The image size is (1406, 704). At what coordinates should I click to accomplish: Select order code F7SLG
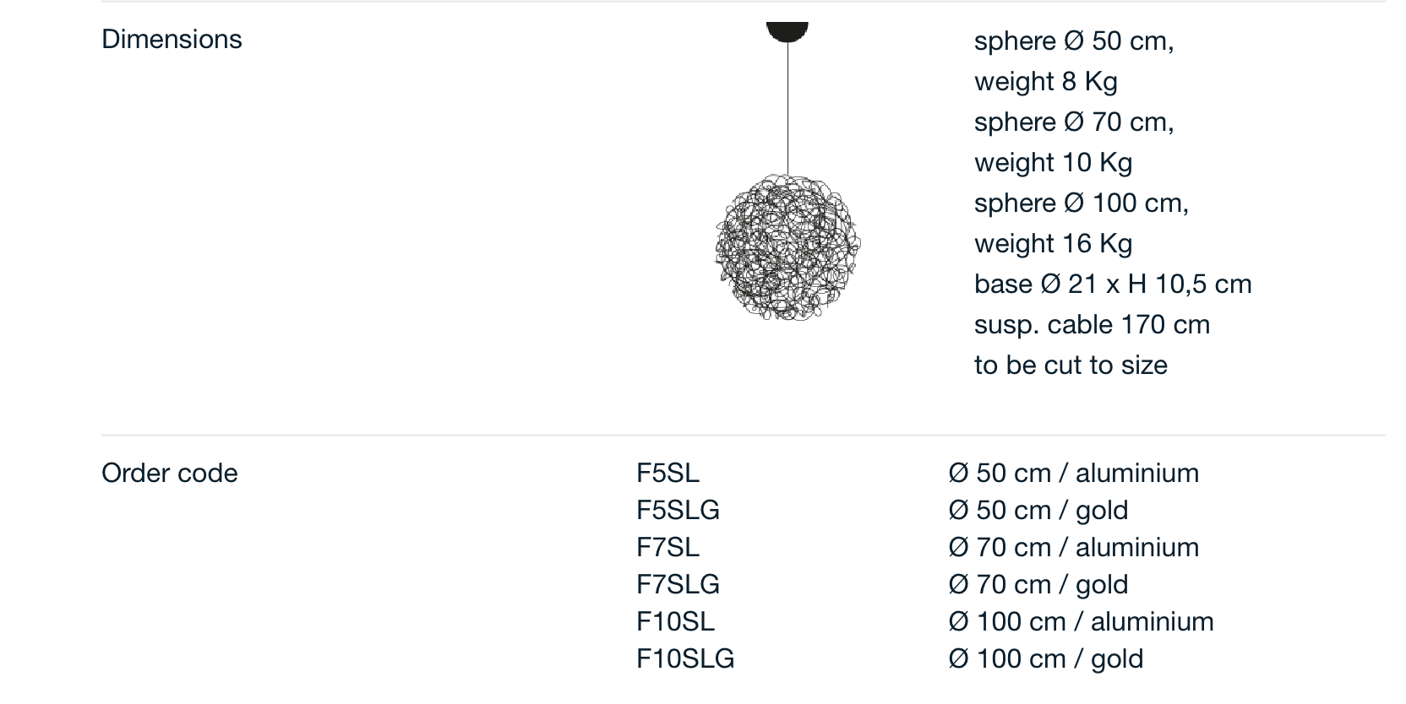(678, 584)
